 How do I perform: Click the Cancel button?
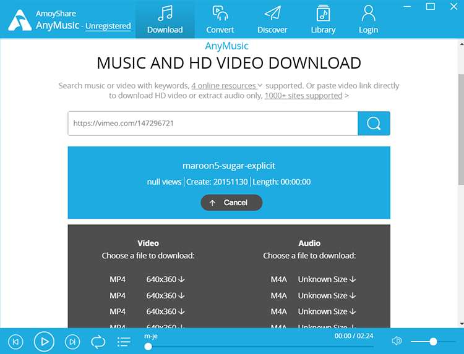pyautogui.click(x=231, y=203)
